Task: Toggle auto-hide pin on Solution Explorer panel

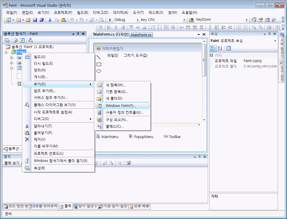Action: coord(78,34)
